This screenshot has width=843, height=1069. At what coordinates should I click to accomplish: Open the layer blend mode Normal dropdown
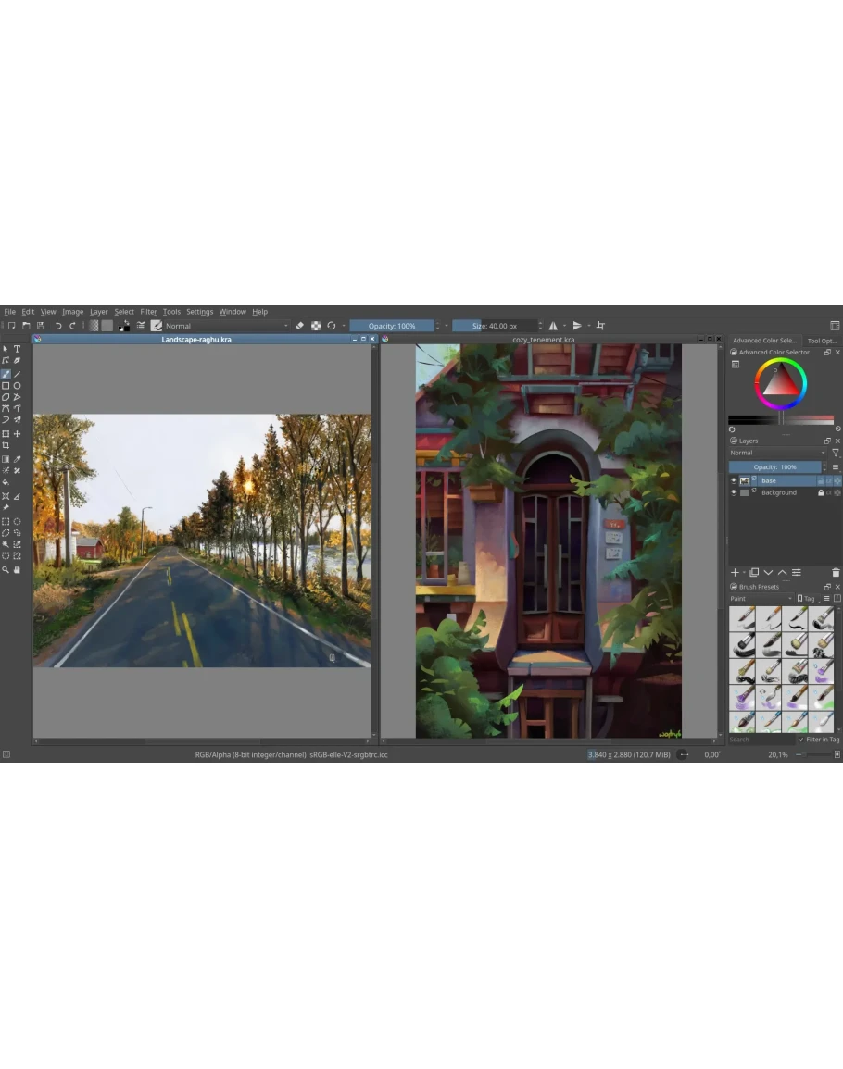point(776,454)
